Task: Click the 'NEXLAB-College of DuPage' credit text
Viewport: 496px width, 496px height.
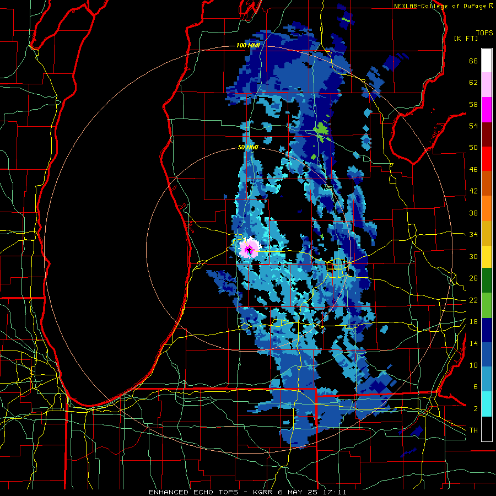Action: pyautogui.click(x=441, y=6)
